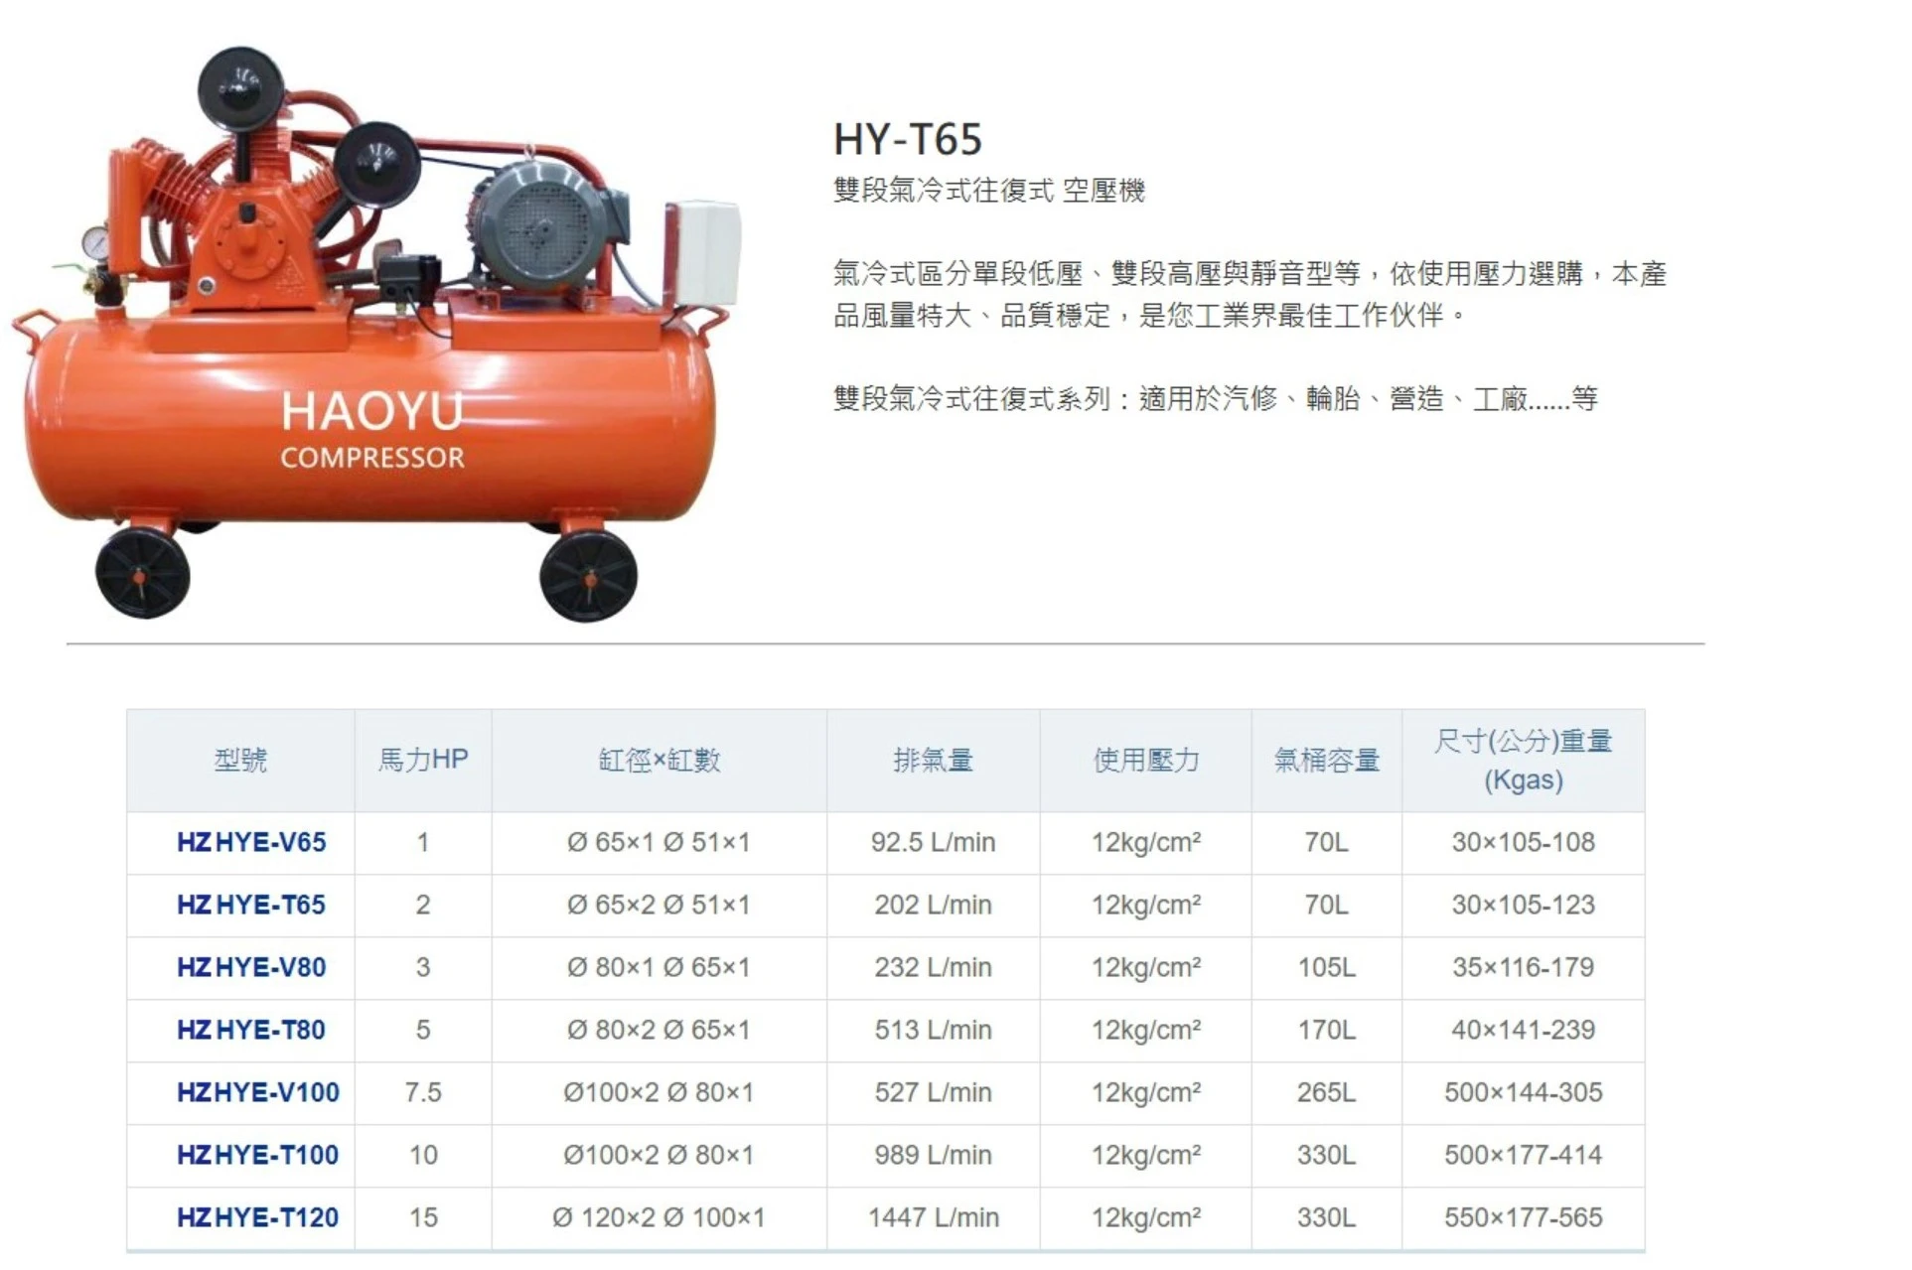Click cylinder spec Ø 80×1 Ø 65×1
The height and width of the screenshot is (1270, 1912).
659,968
